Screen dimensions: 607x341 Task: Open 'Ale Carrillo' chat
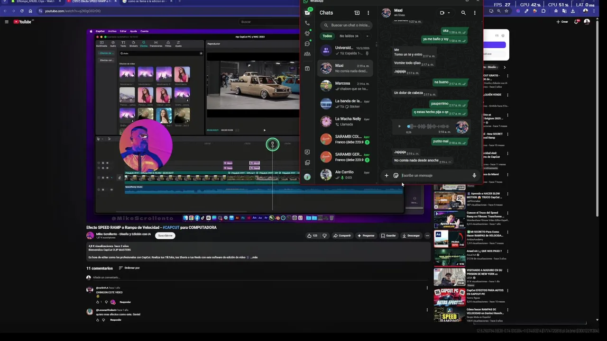tap(345, 175)
